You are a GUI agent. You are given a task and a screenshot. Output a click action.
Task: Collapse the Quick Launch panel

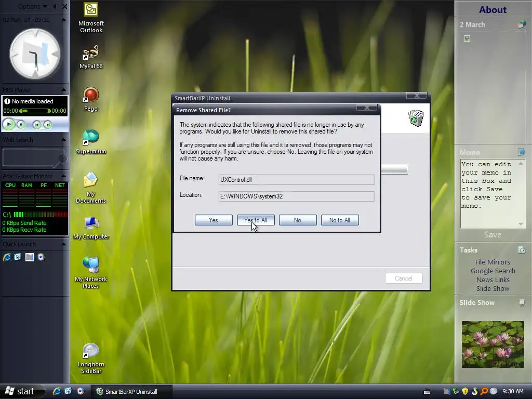tap(63, 244)
